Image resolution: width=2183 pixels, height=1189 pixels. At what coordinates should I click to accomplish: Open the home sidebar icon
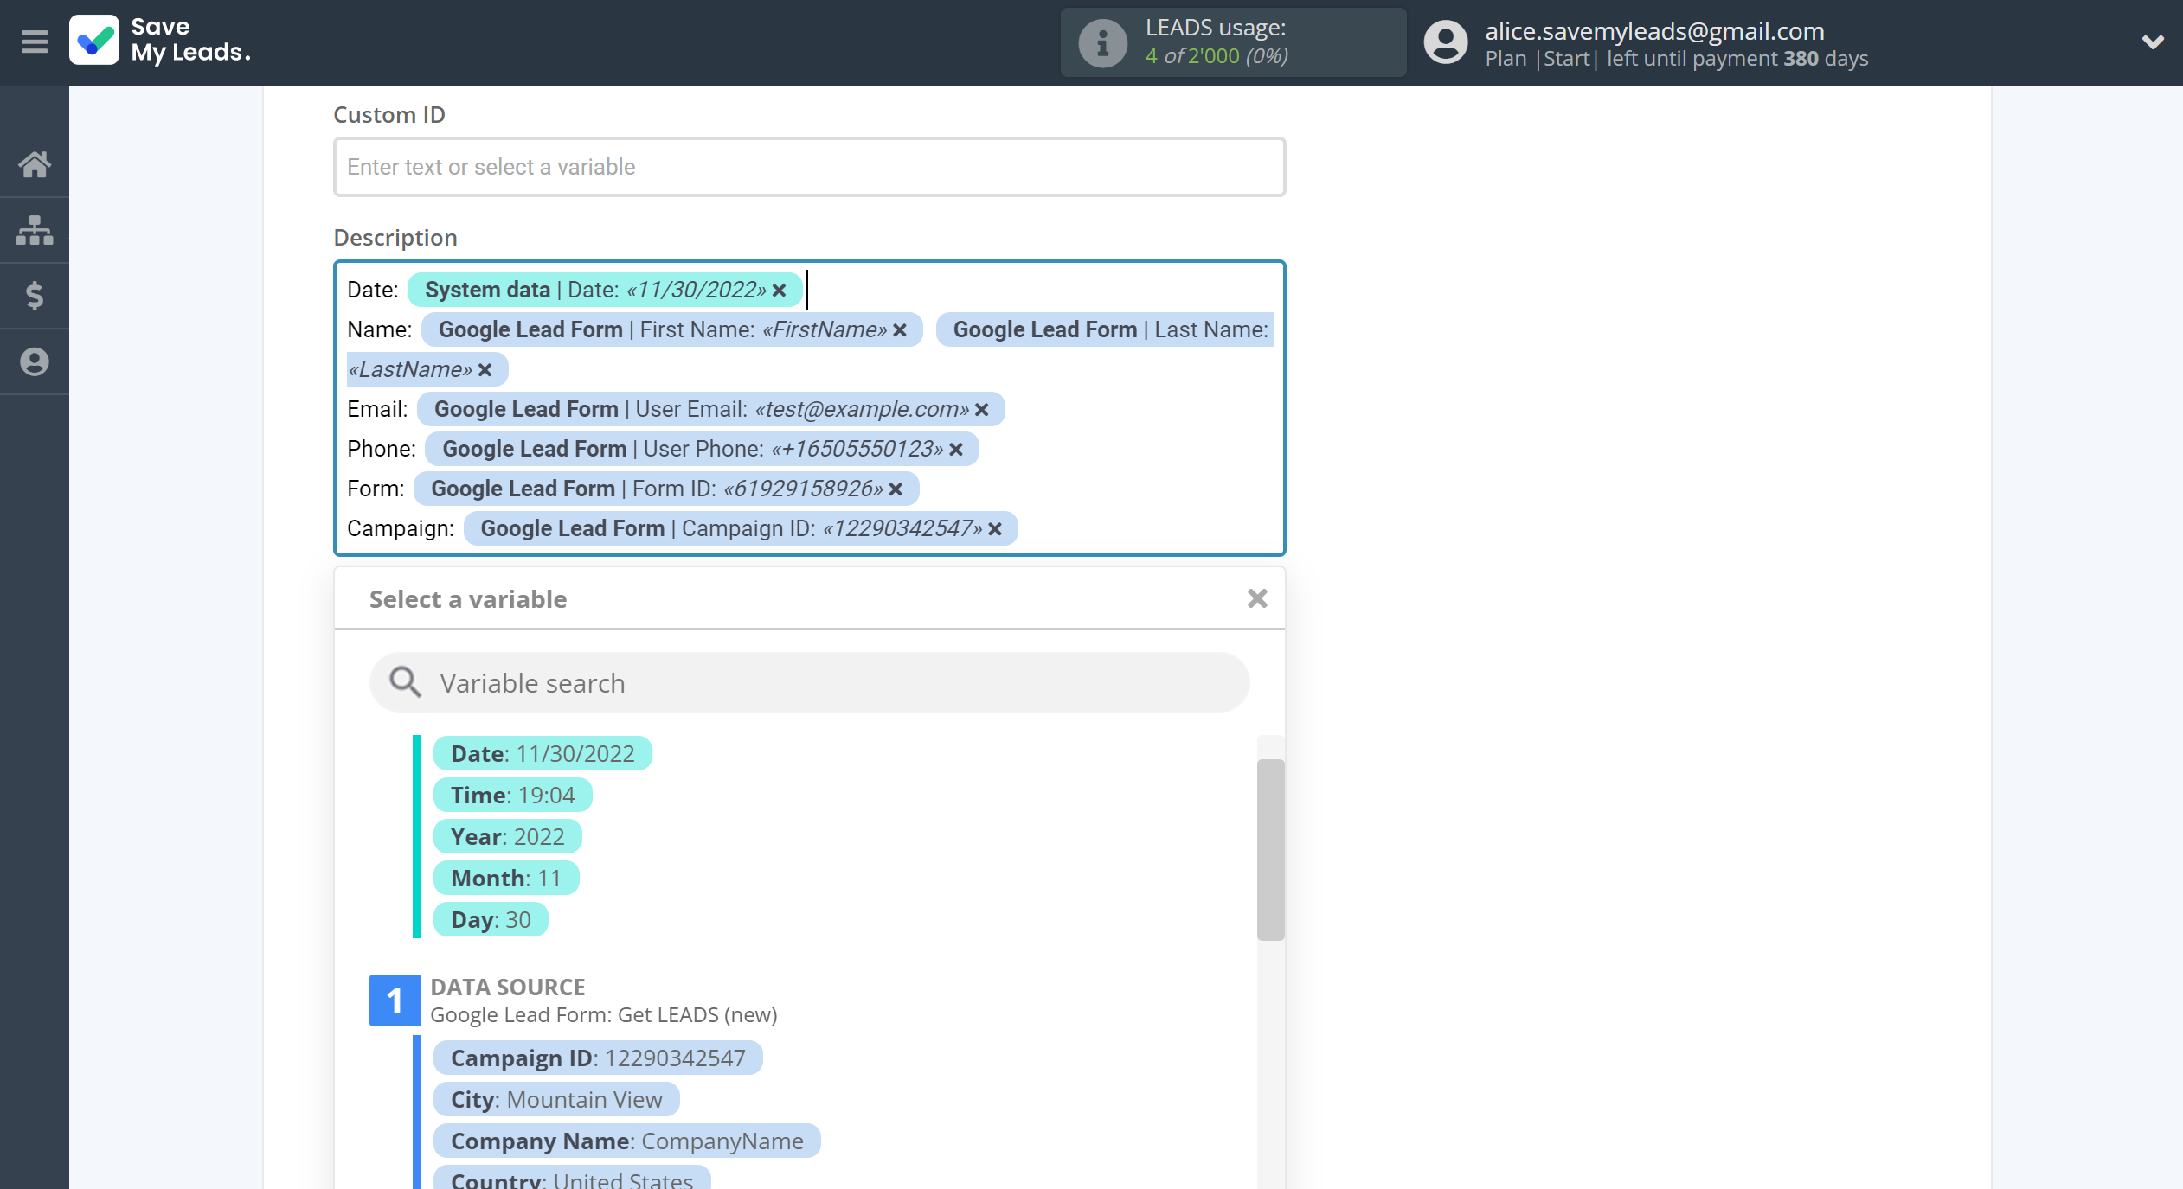tap(35, 164)
